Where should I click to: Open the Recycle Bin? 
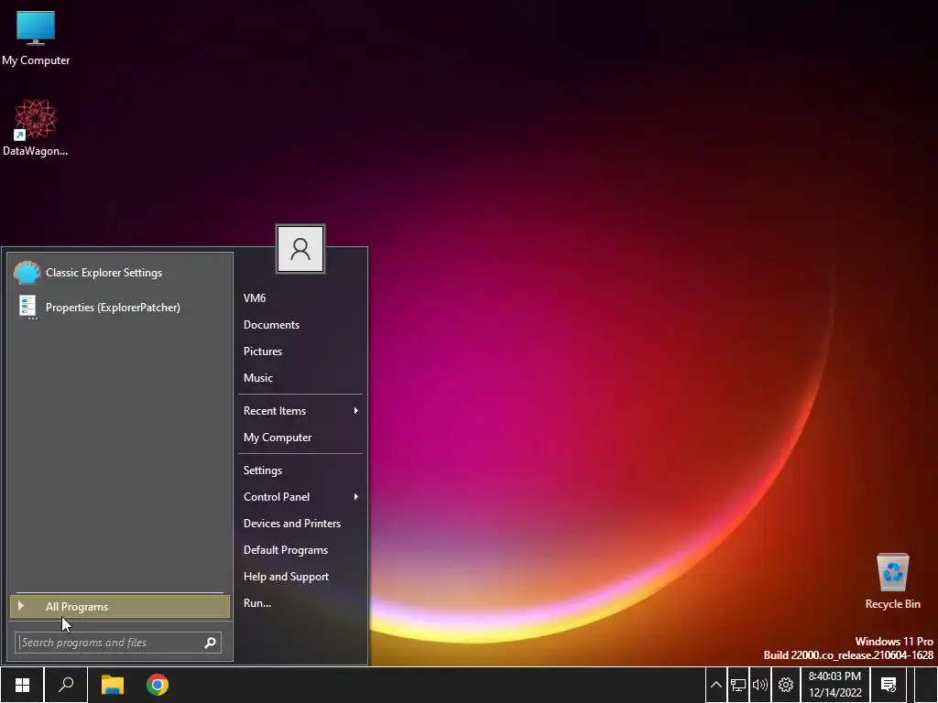coord(892,581)
